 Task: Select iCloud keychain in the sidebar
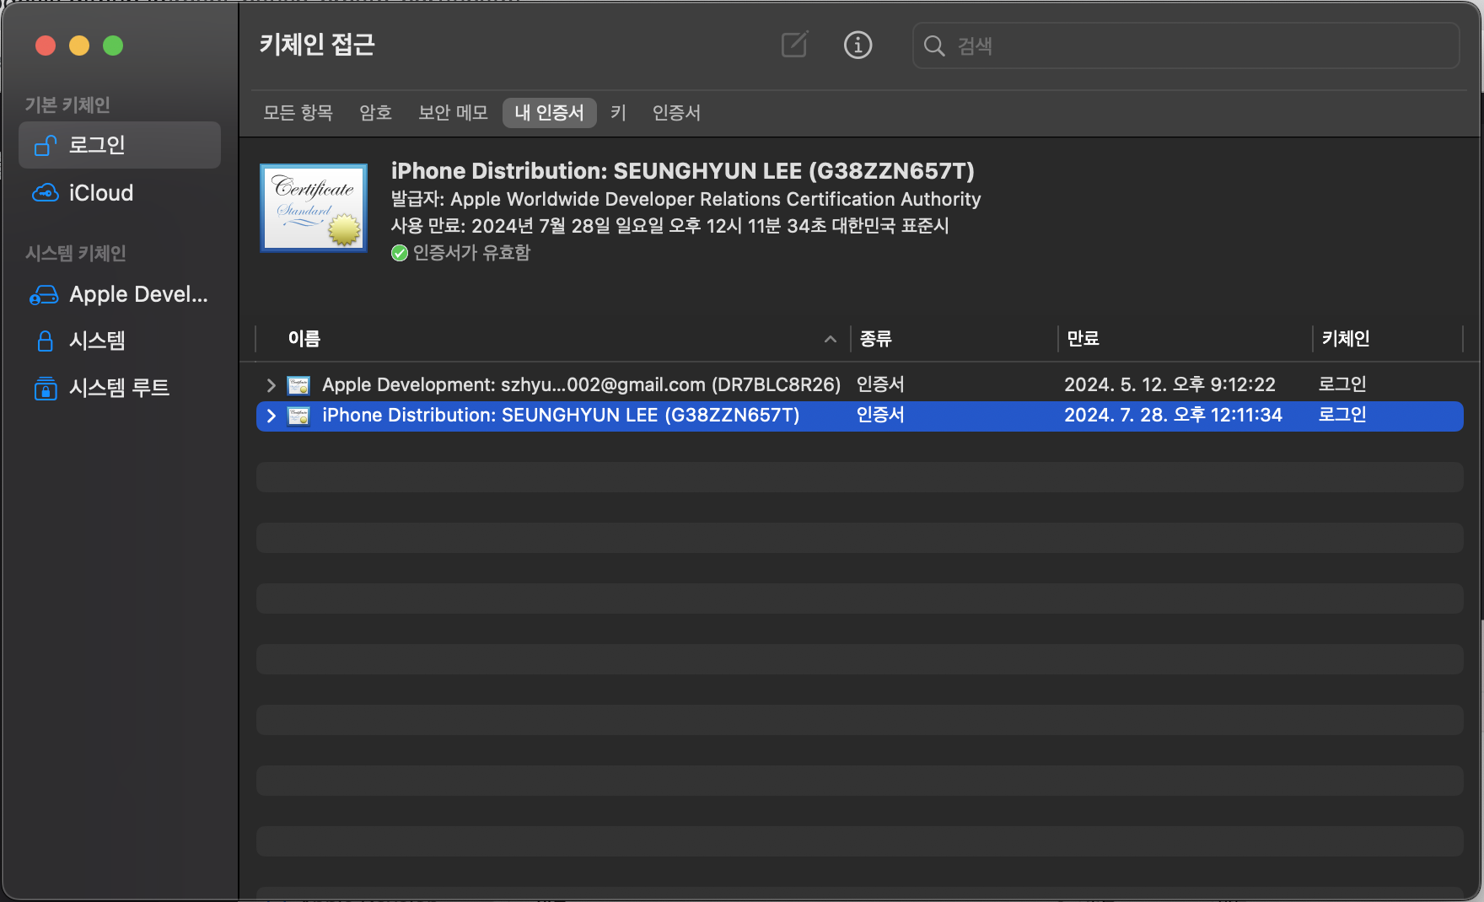click(120, 193)
